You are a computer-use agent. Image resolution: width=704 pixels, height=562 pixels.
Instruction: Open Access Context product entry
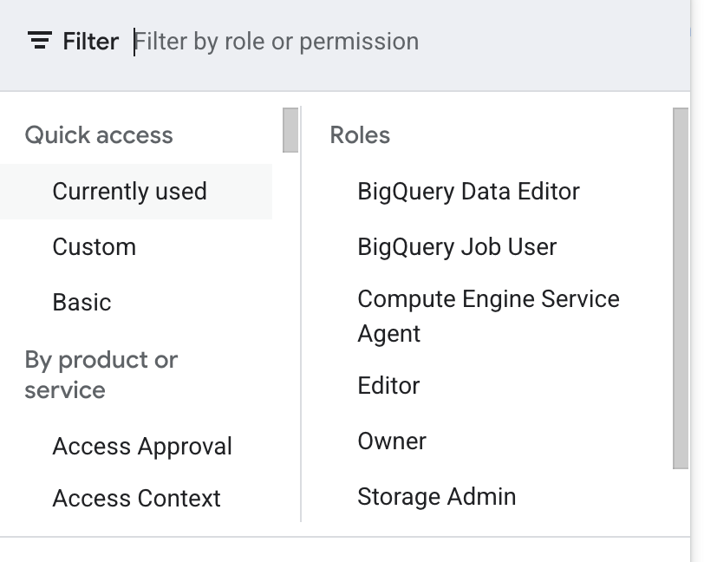point(137,499)
